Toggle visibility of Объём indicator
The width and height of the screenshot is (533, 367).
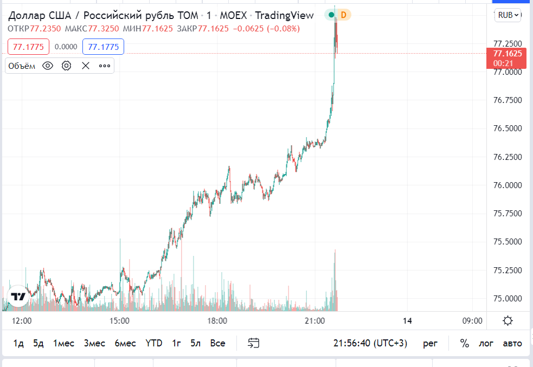pos(48,66)
